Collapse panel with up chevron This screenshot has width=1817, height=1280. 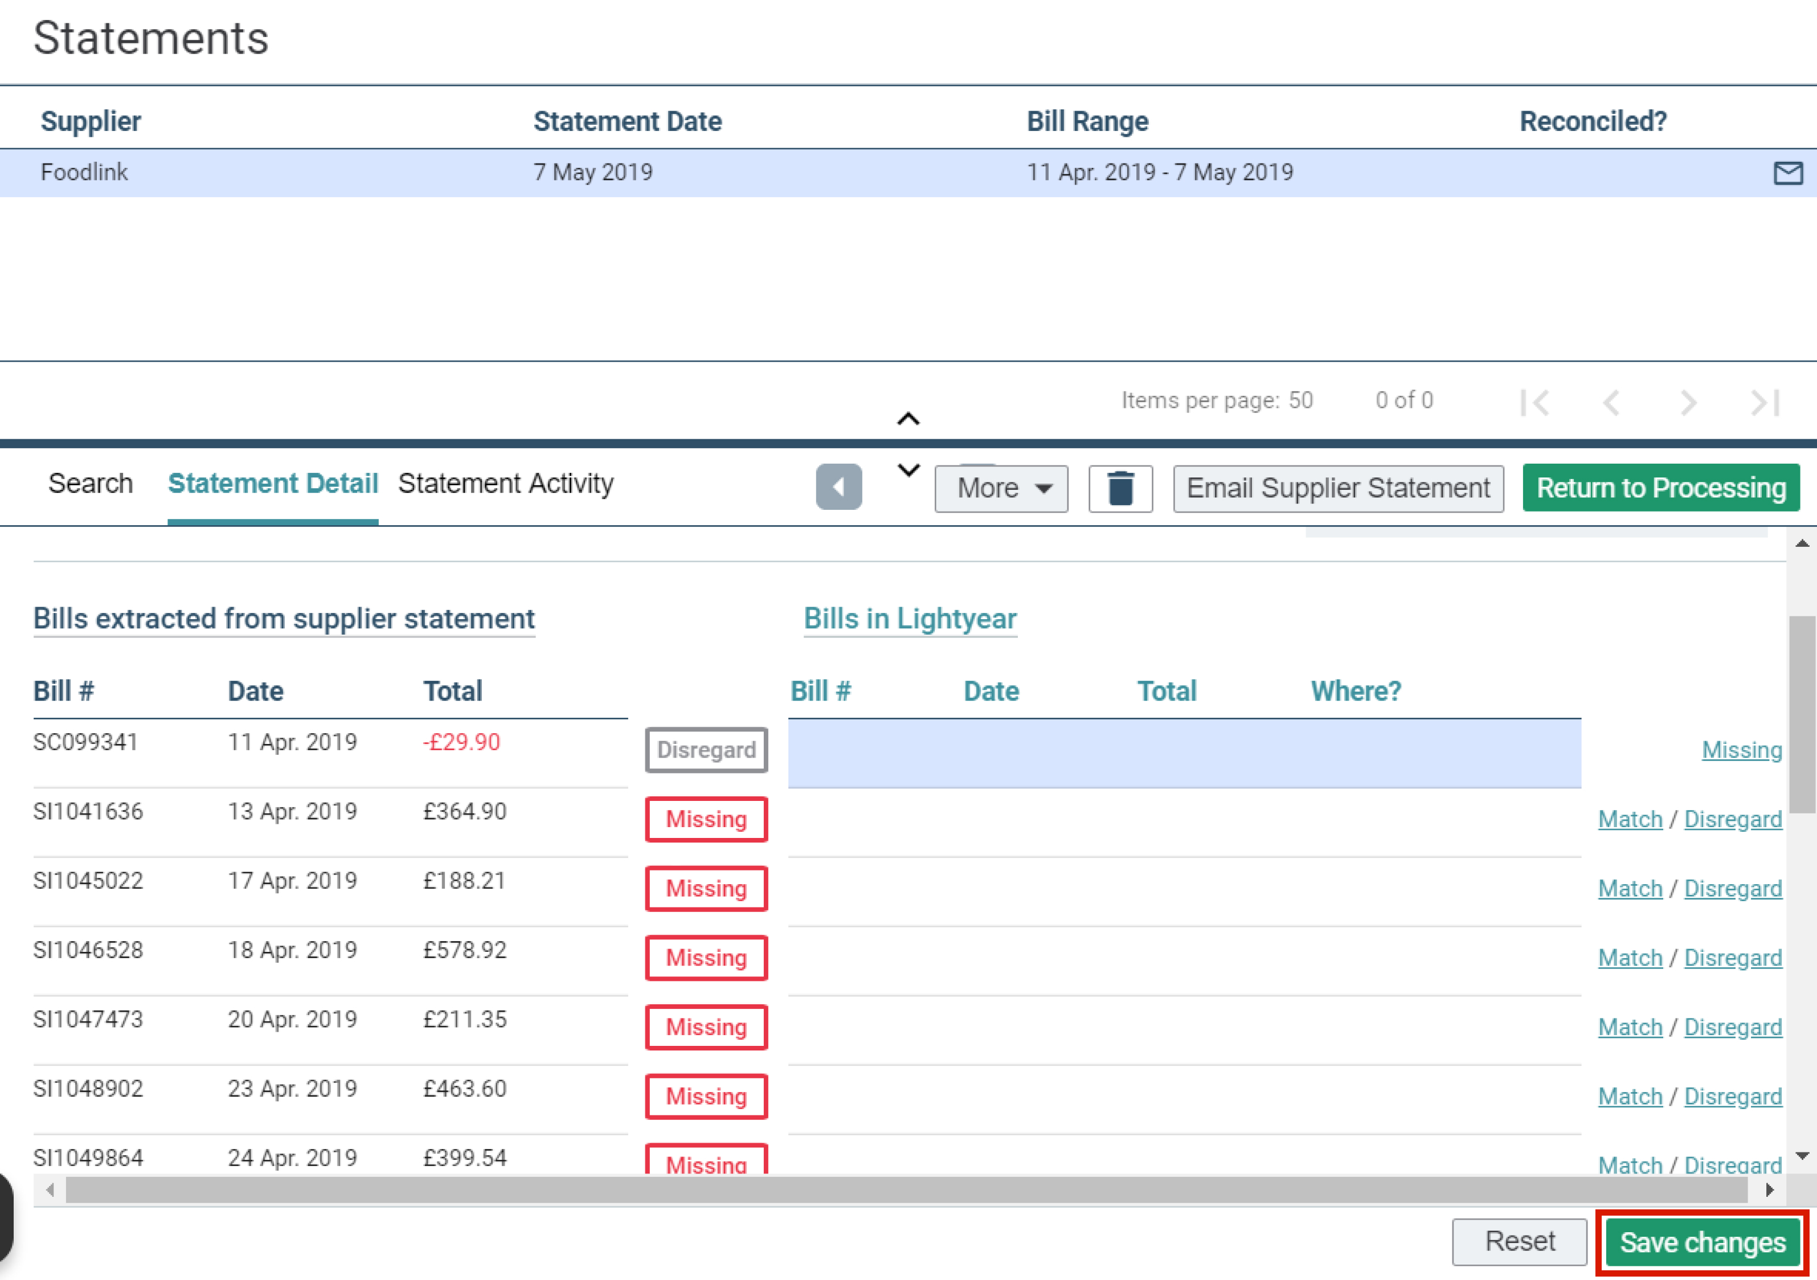[908, 419]
